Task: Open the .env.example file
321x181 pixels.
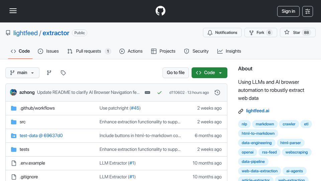Action: [x=32, y=163]
